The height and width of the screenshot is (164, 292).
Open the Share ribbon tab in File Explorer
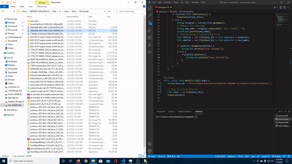[22, 6]
